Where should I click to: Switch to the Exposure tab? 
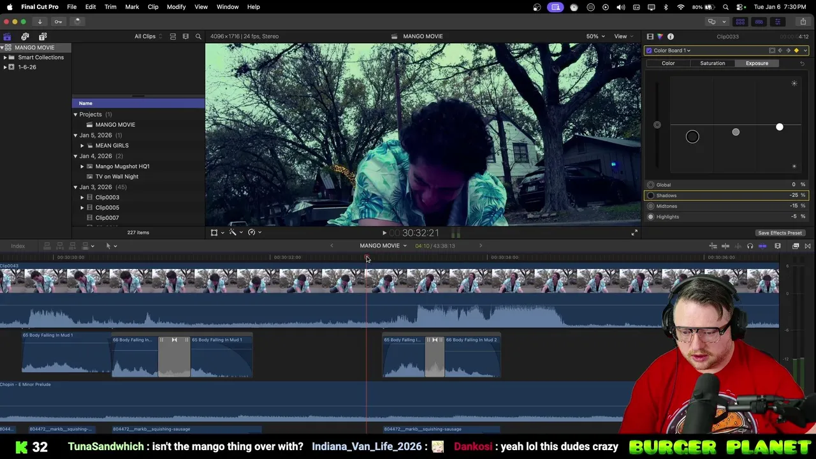pyautogui.click(x=757, y=63)
